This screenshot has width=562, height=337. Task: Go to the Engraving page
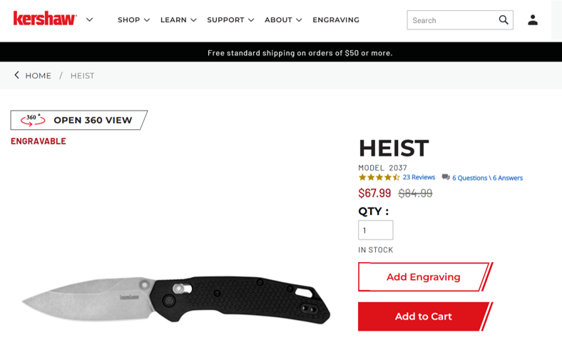tap(336, 20)
